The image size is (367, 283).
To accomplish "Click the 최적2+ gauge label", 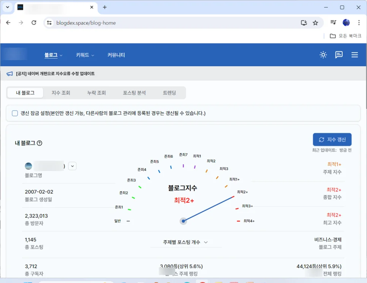I will [x=242, y=192].
